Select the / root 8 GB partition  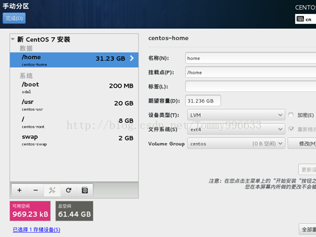pyautogui.click(x=74, y=123)
